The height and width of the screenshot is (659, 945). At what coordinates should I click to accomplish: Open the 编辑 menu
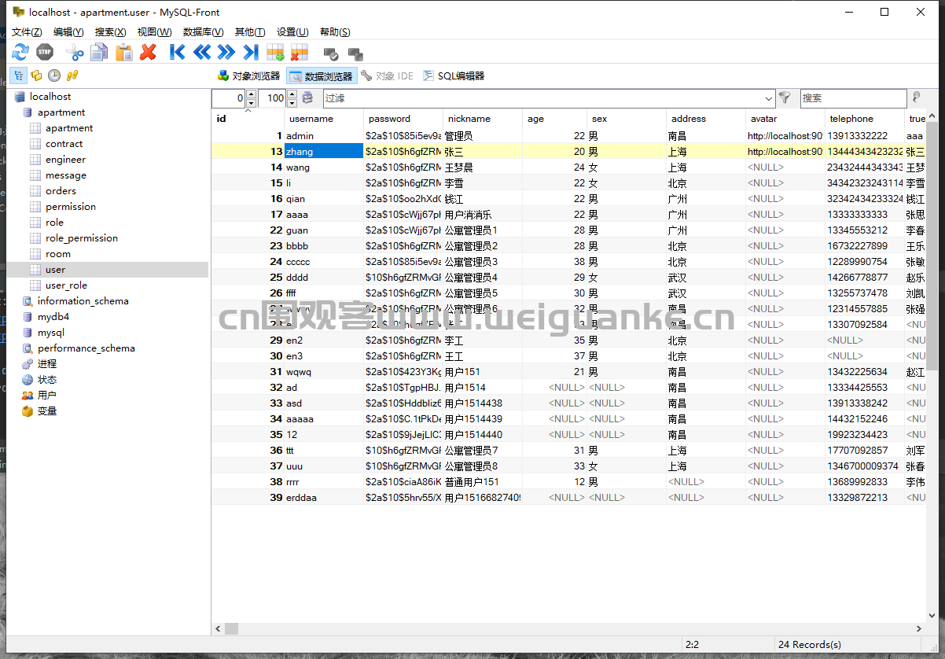[68, 32]
